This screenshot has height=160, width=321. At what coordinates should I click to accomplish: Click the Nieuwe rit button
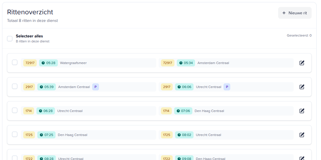(295, 13)
